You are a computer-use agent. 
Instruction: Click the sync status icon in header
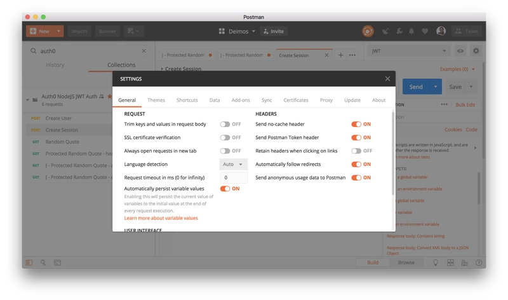pyautogui.click(x=368, y=31)
